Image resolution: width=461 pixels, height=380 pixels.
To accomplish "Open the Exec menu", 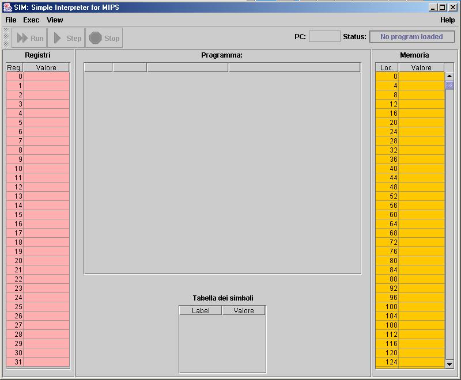I will click(x=31, y=20).
